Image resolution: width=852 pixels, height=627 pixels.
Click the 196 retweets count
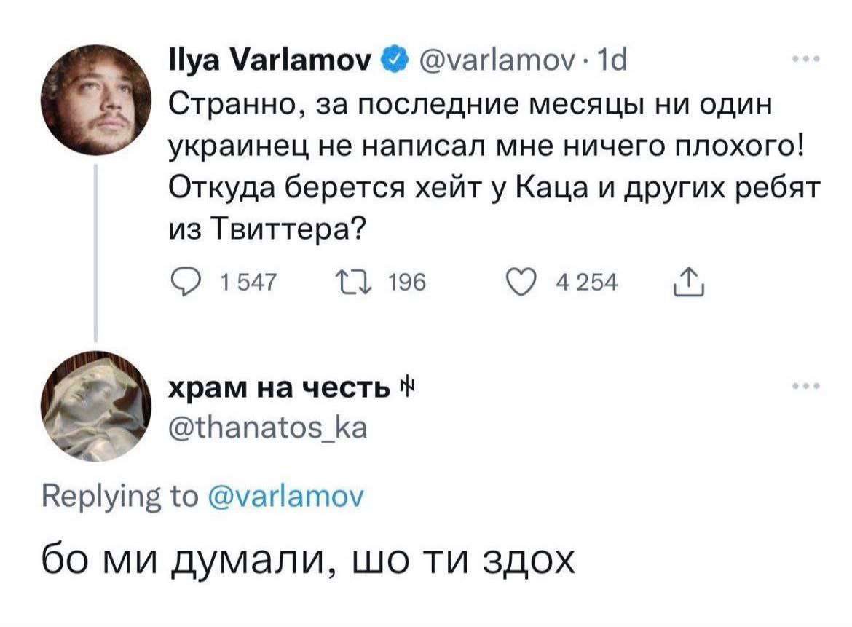(x=407, y=283)
